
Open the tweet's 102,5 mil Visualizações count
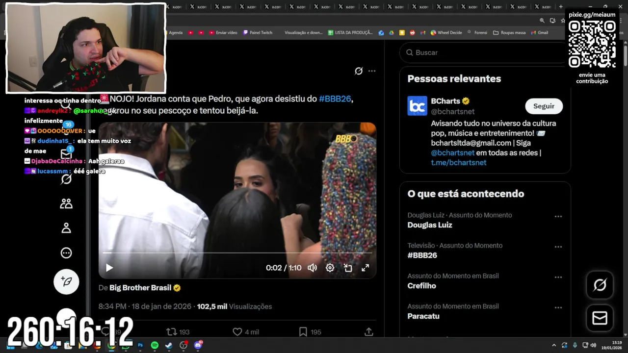coord(235,306)
